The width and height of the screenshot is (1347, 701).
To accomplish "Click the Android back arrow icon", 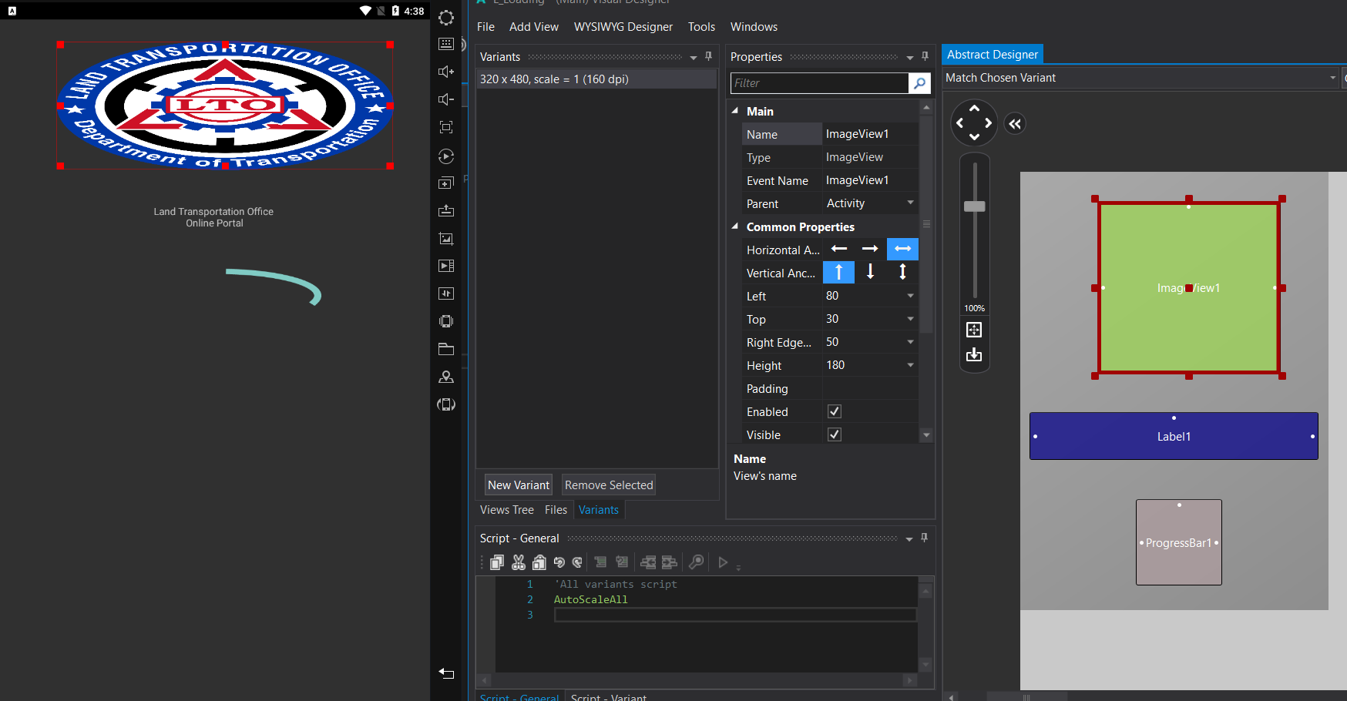I will [x=446, y=673].
